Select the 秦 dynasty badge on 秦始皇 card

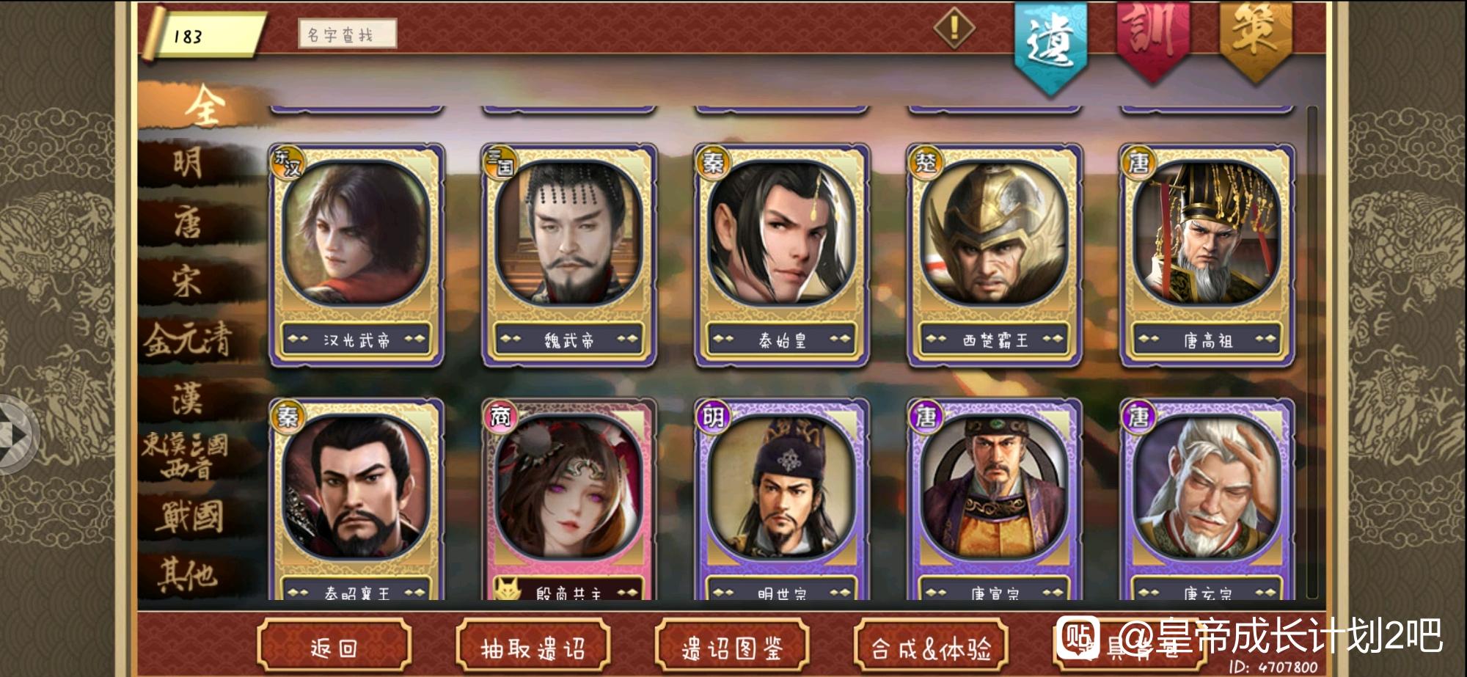(x=712, y=162)
